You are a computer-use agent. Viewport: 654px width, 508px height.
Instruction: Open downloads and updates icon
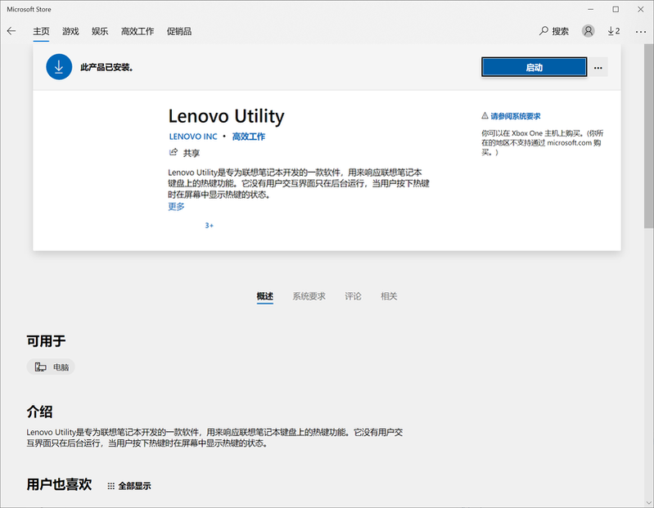pyautogui.click(x=613, y=31)
